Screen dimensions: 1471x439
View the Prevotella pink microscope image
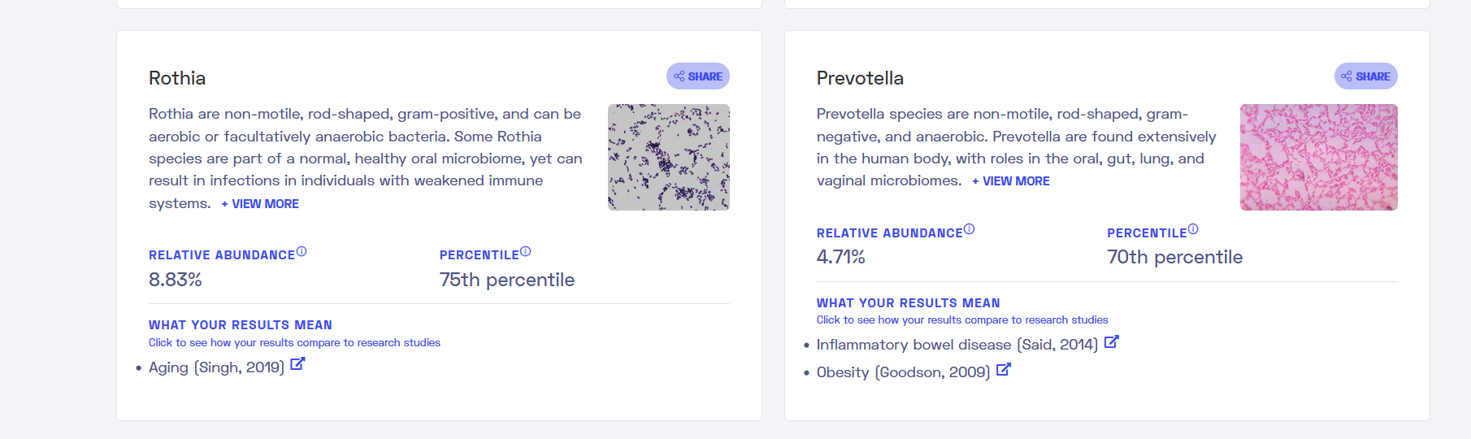pos(1319,157)
